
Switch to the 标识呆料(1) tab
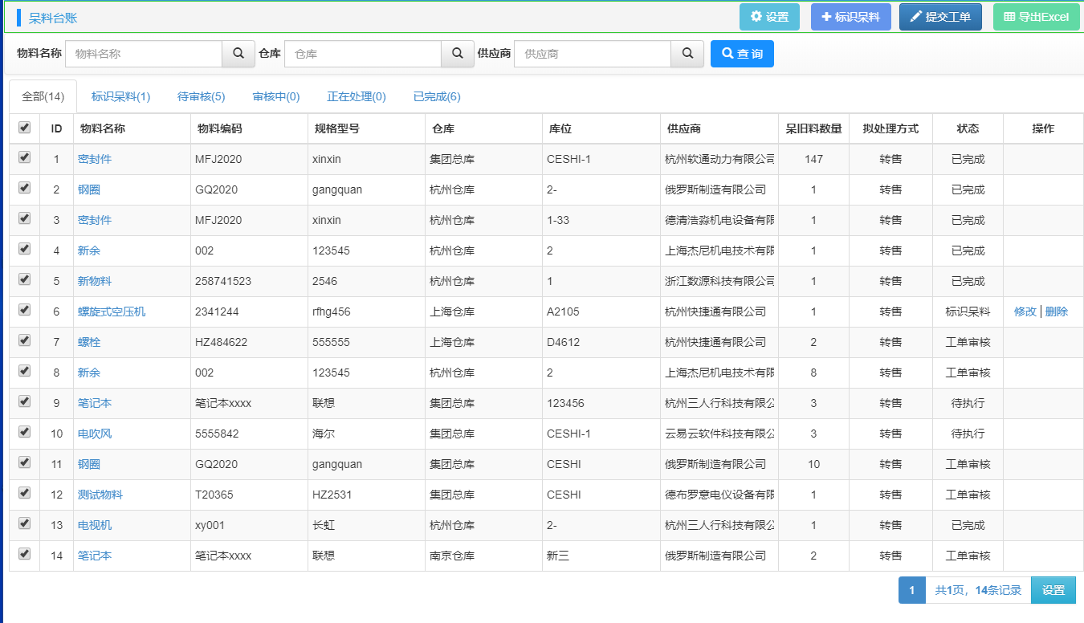point(120,96)
